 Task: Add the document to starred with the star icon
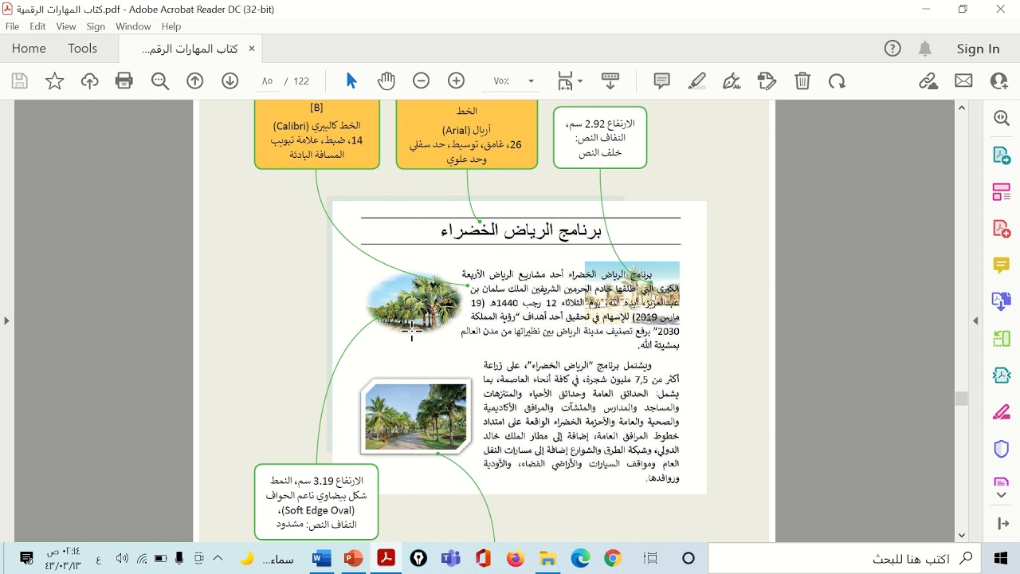[54, 81]
